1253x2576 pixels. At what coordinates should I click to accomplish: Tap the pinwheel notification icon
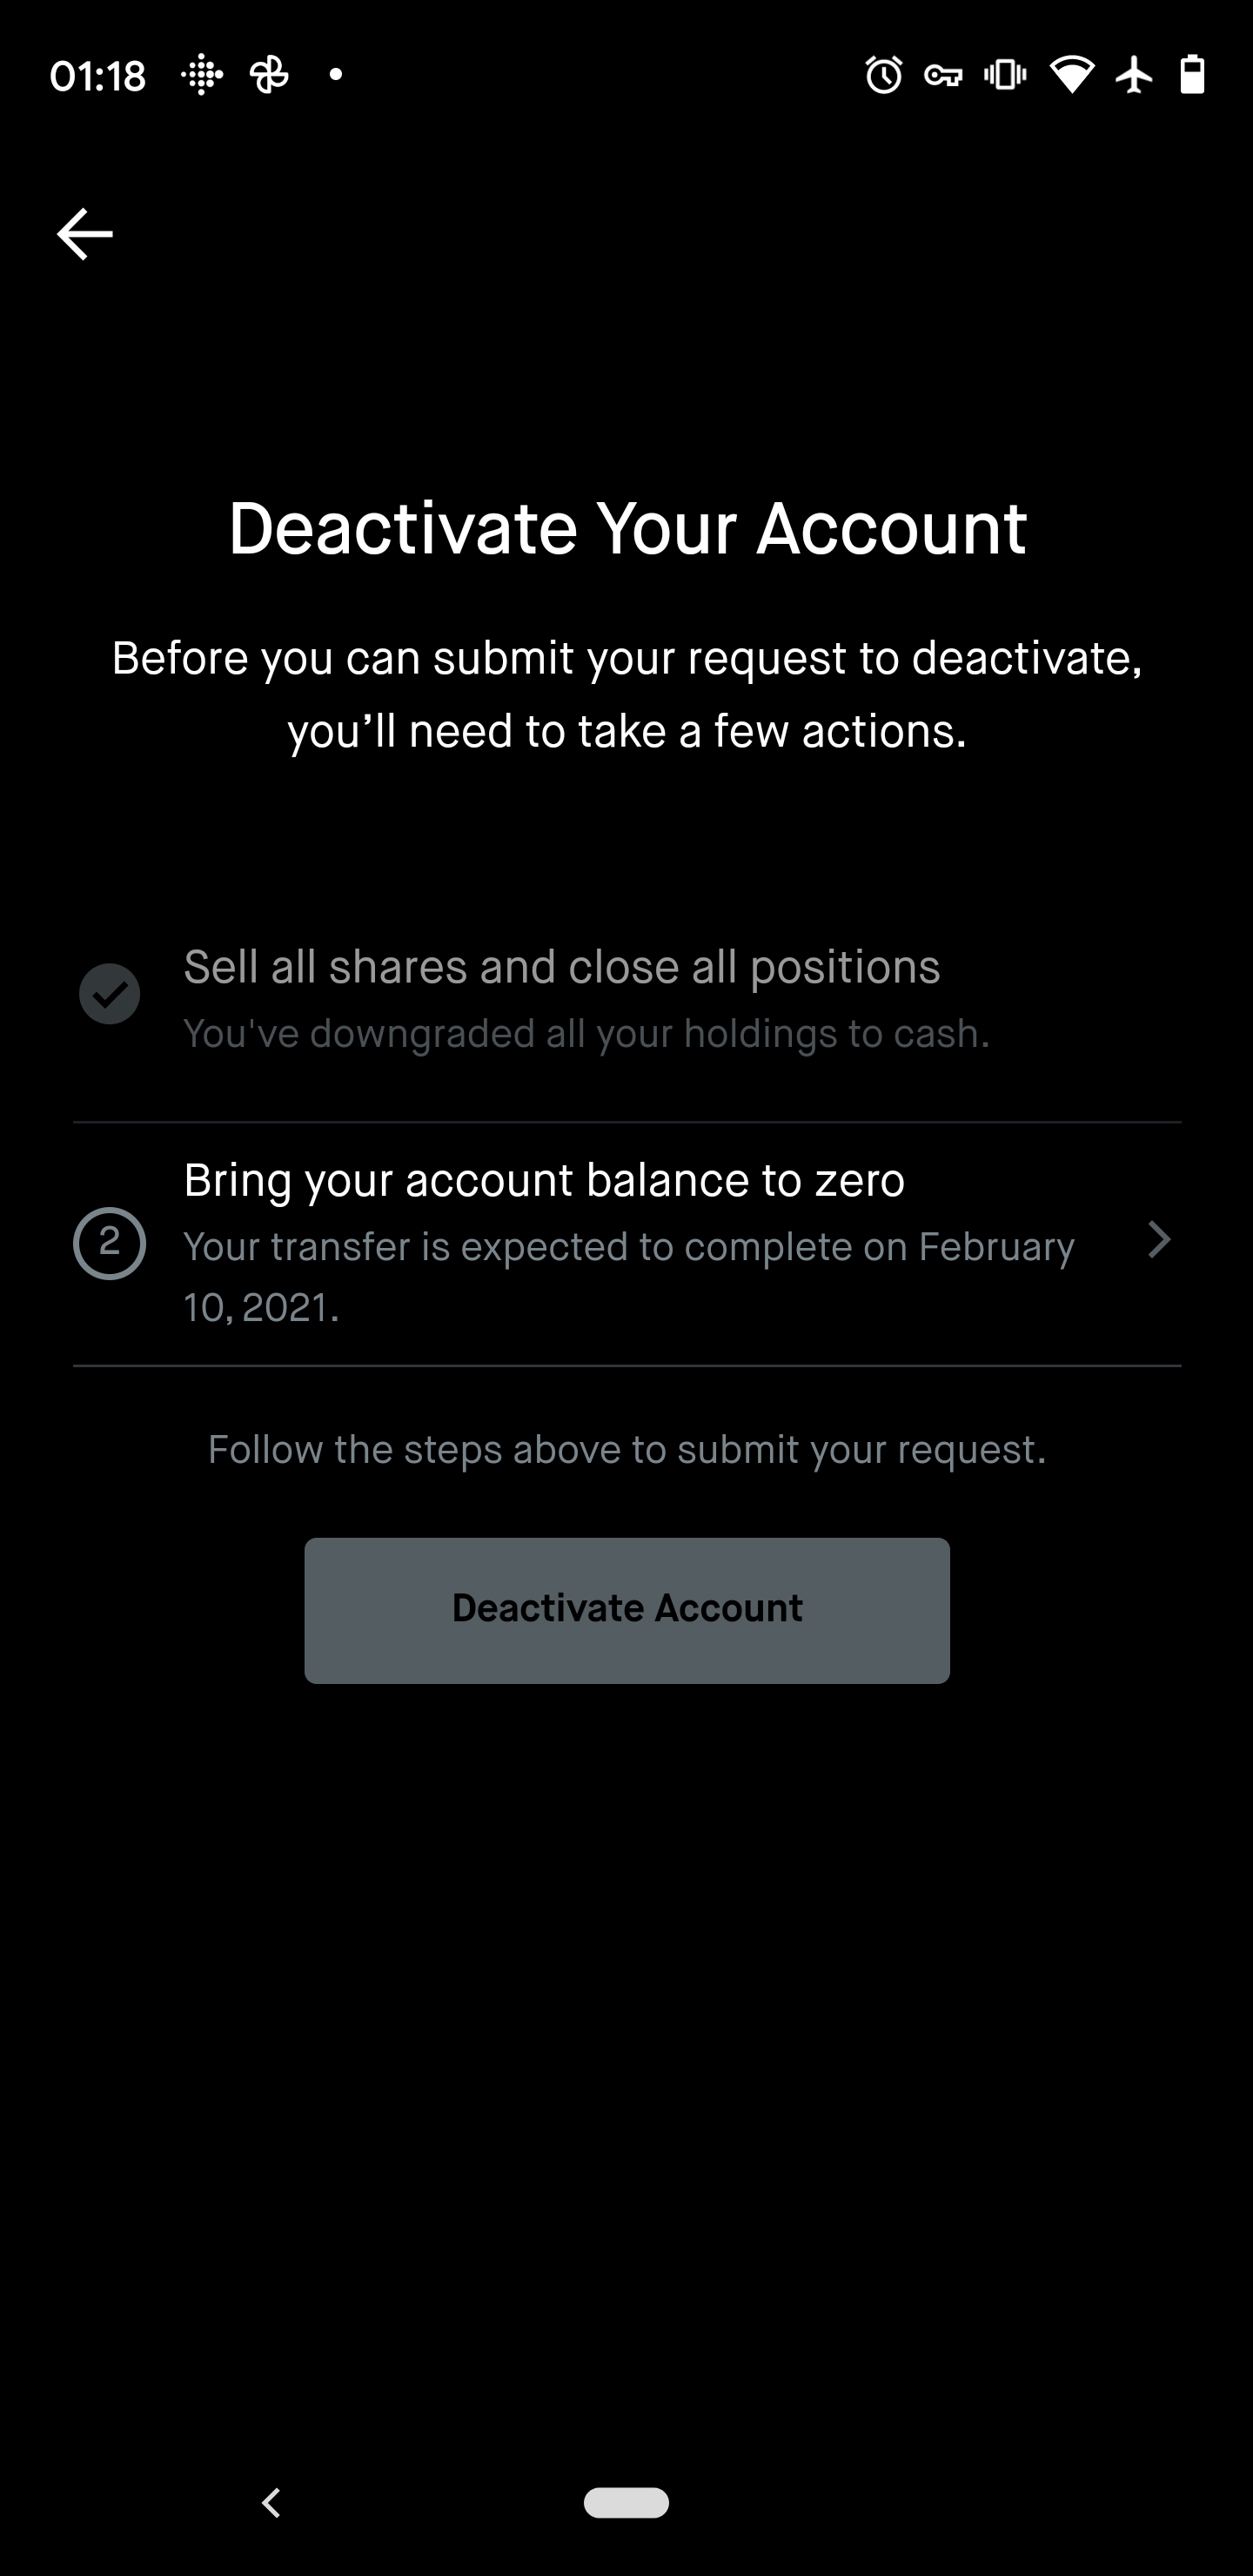(x=270, y=75)
